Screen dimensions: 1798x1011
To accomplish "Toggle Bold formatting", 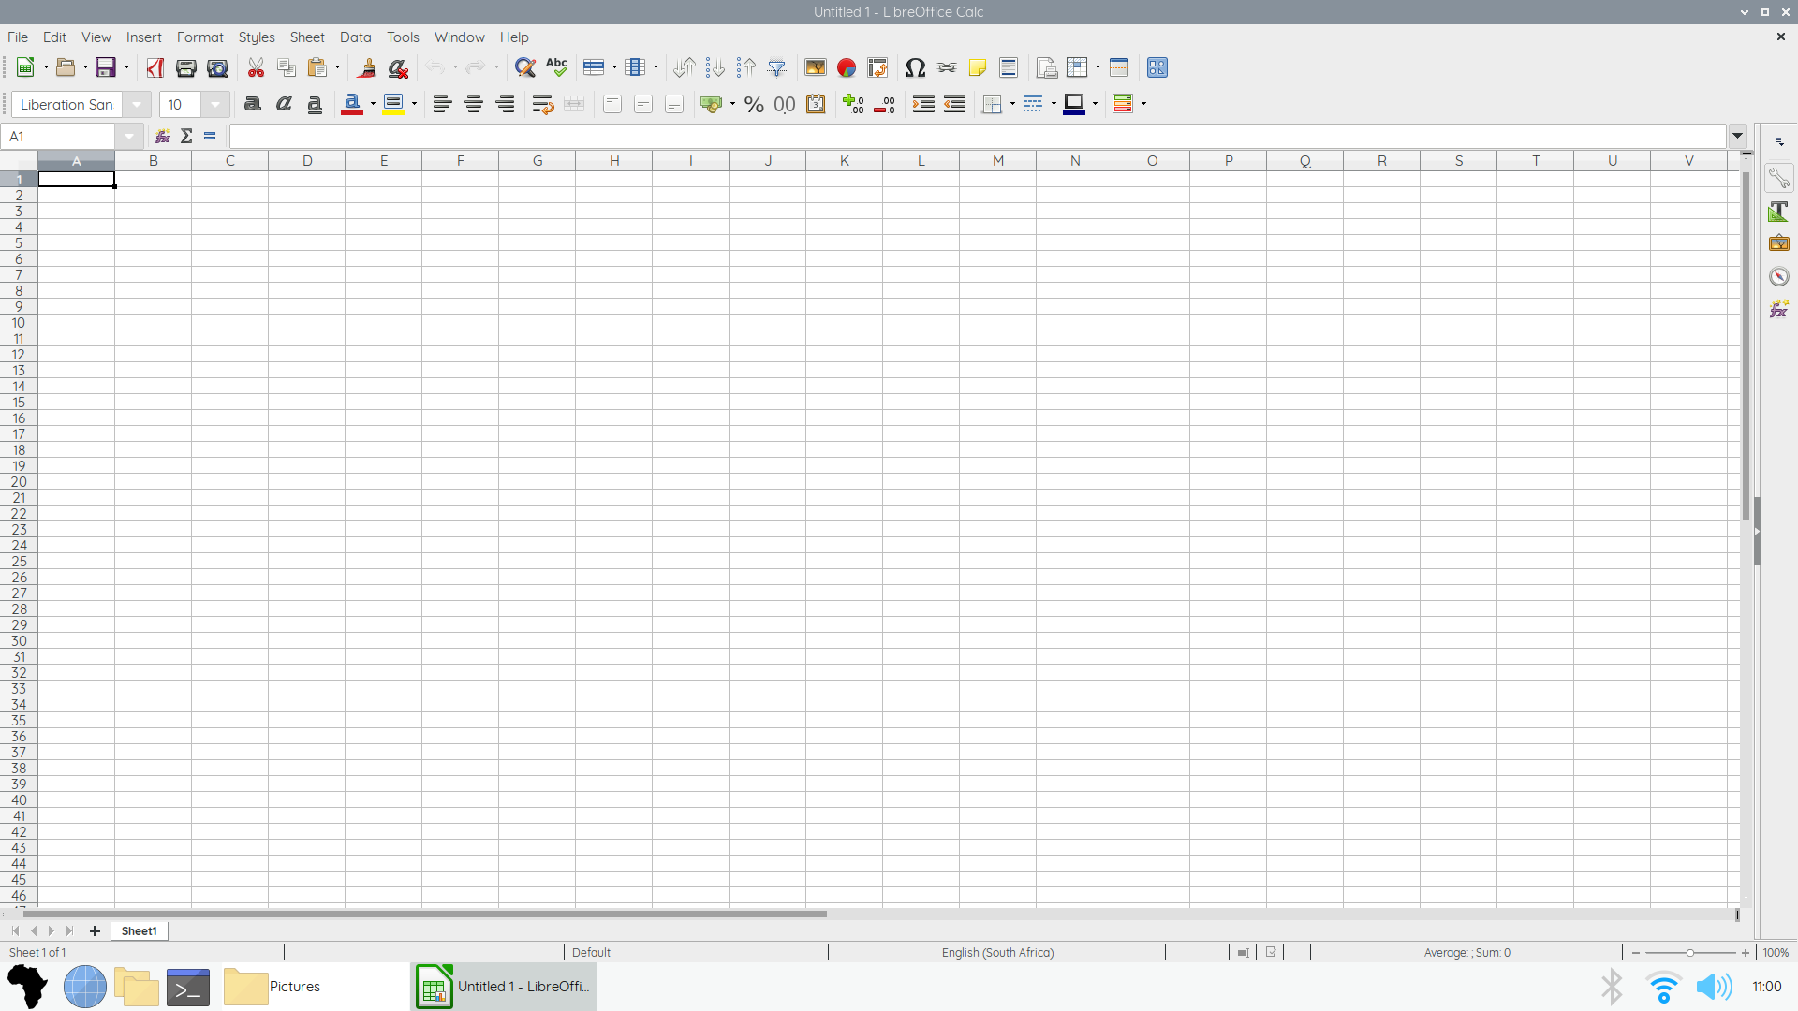I will [252, 105].
